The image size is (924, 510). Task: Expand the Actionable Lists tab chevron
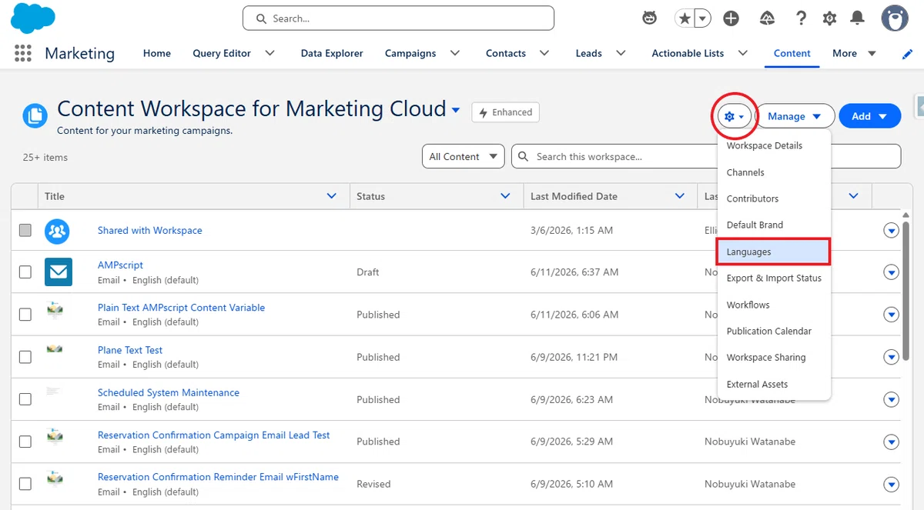[x=743, y=53]
